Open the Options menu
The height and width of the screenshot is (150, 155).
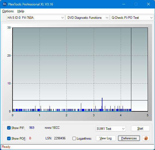click(8, 11)
